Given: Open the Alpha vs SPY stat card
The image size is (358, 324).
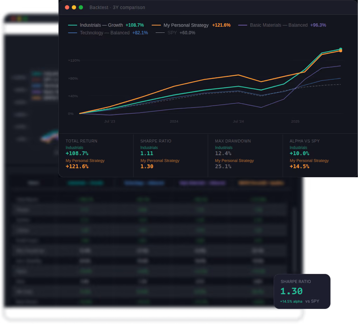Looking at the screenshot, I should (x=320, y=155).
